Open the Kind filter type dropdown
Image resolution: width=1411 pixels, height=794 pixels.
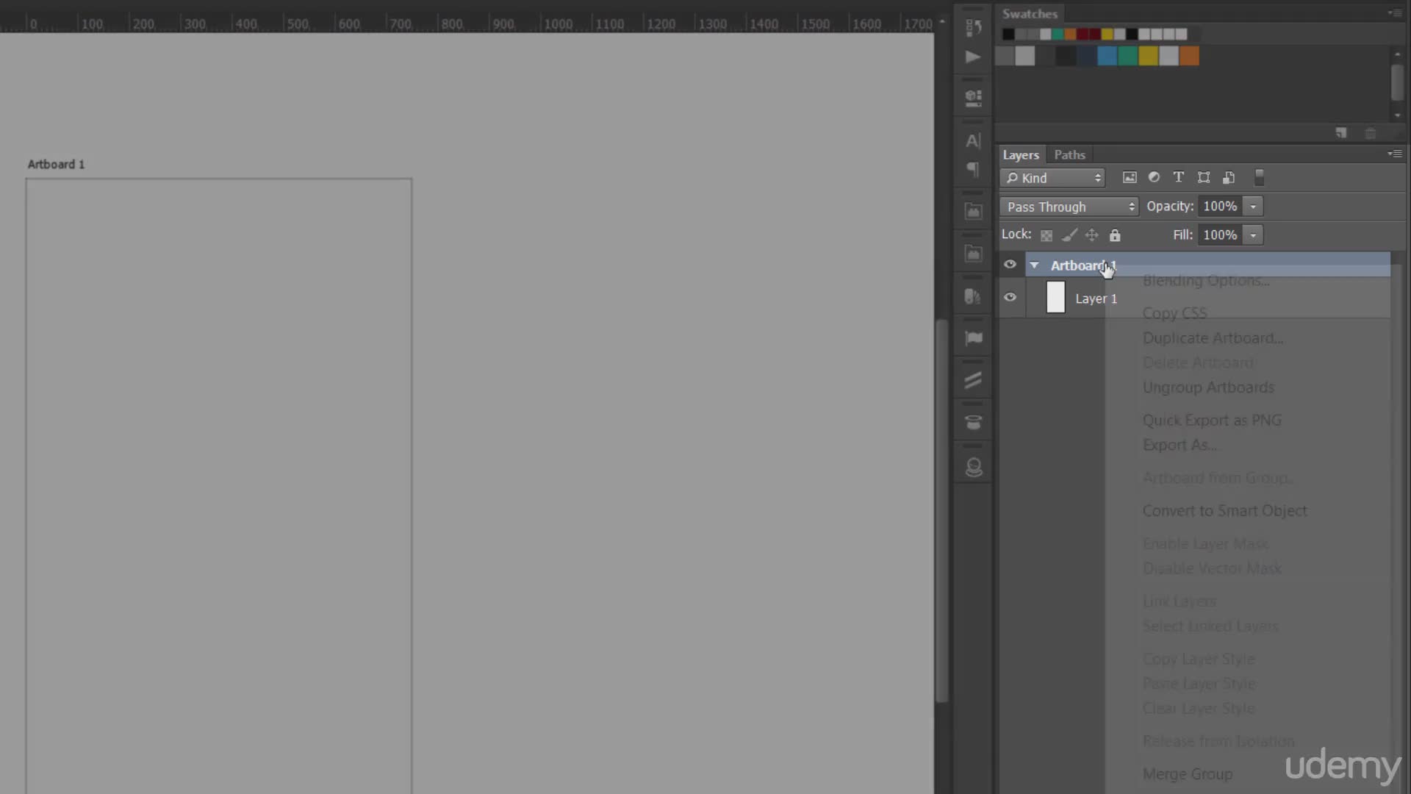1052,178
